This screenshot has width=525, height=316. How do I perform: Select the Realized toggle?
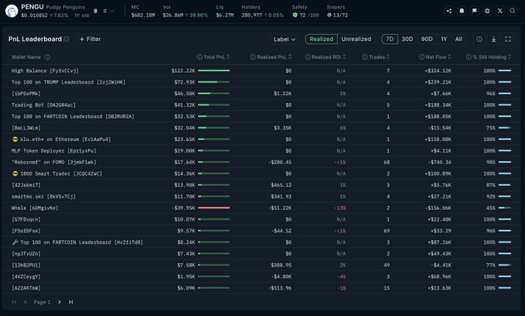tap(322, 39)
